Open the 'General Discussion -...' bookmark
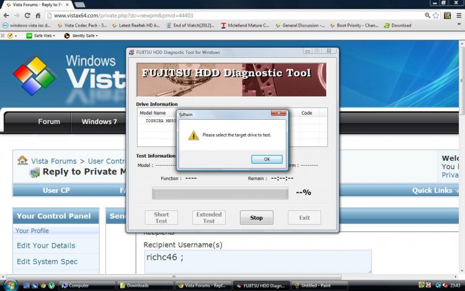The image size is (465, 291). pyautogui.click(x=300, y=25)
